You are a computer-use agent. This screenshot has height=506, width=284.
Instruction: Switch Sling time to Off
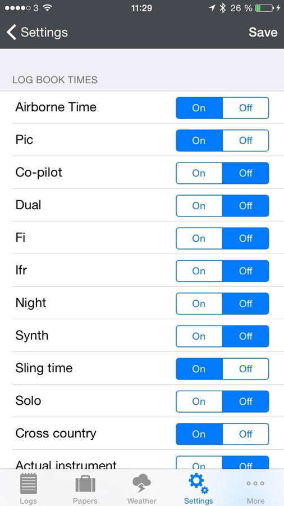coord(246,368)
